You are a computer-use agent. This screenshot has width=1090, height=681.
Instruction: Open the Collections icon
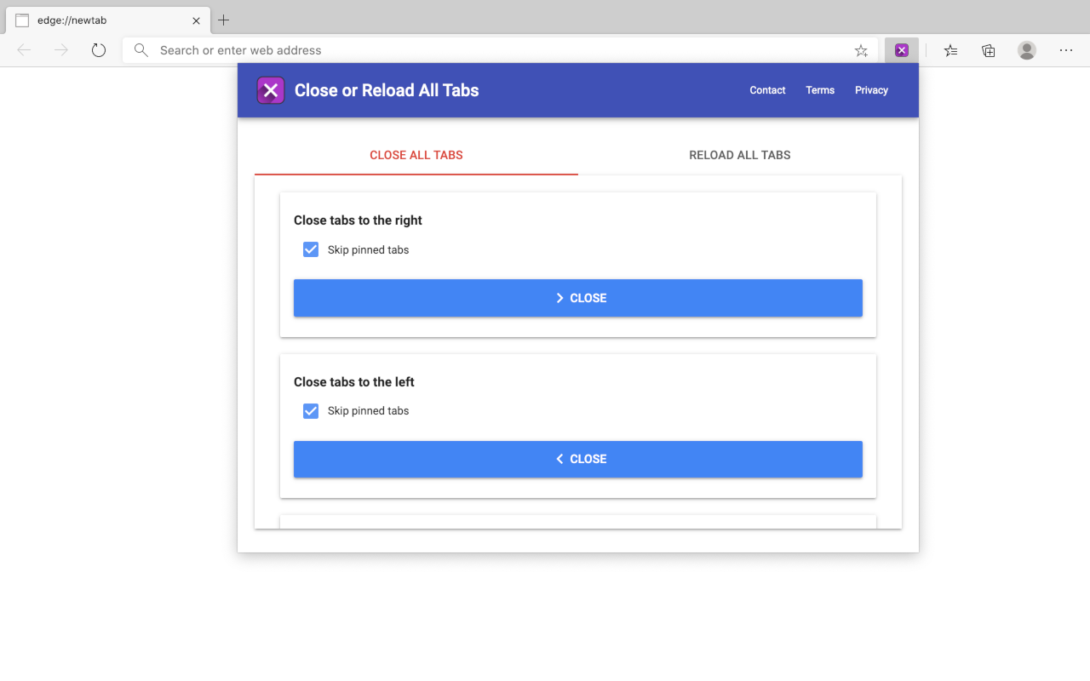coord(989,50)
